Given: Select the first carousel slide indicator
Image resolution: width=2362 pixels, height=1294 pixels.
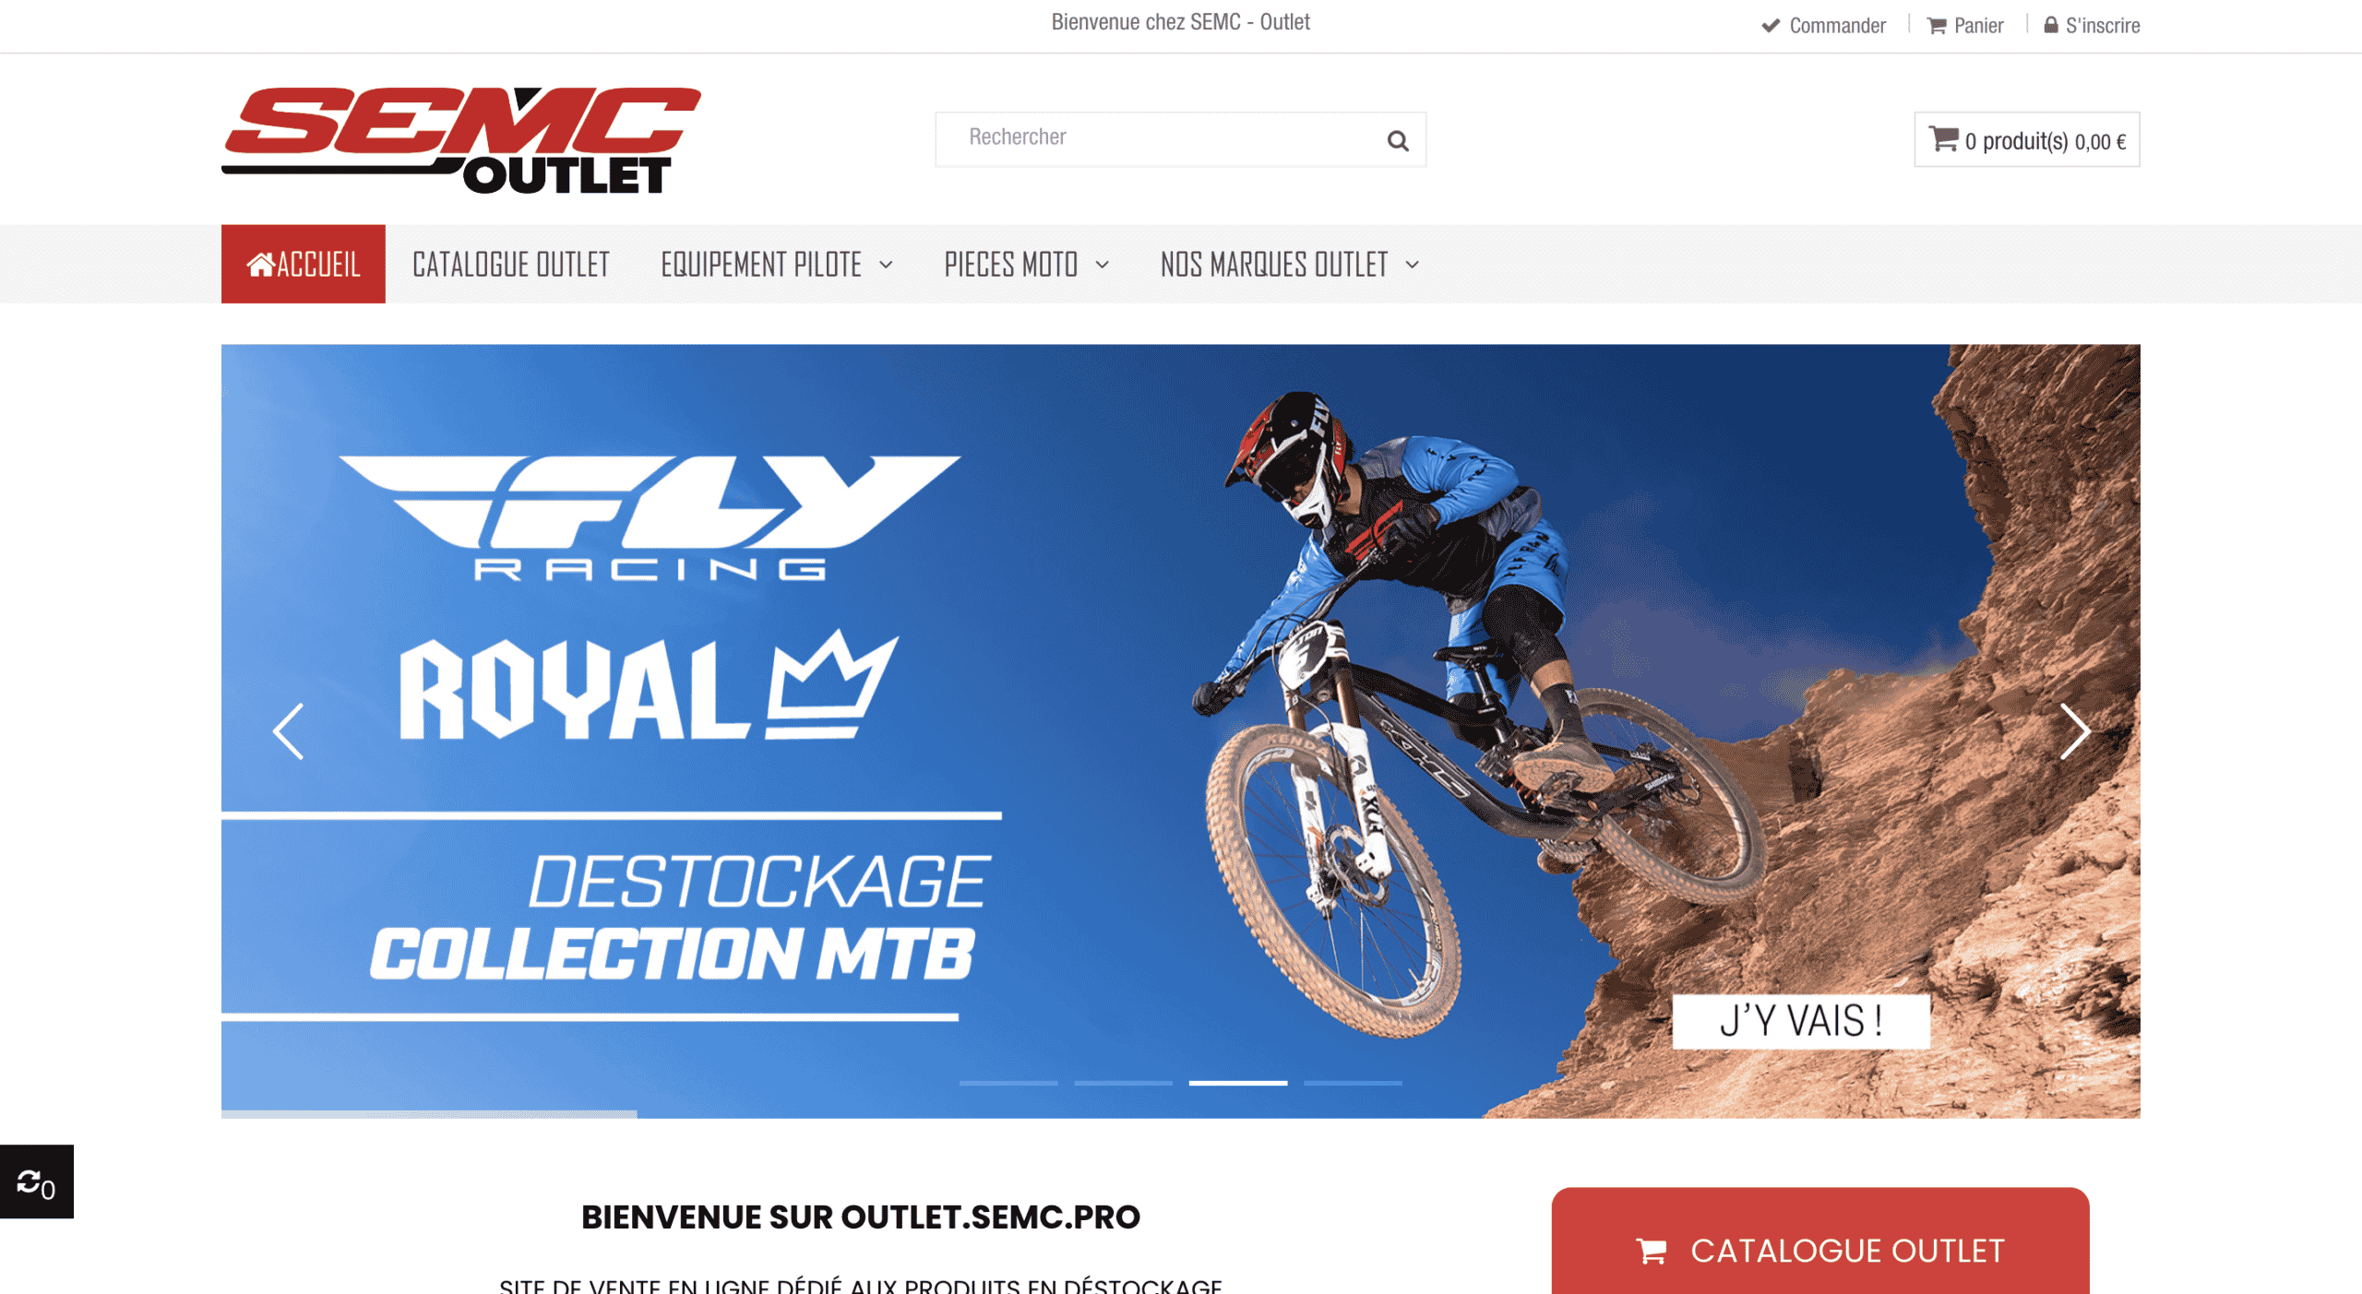Looking at the screenshot, I should click(x=1008, y=1083).
